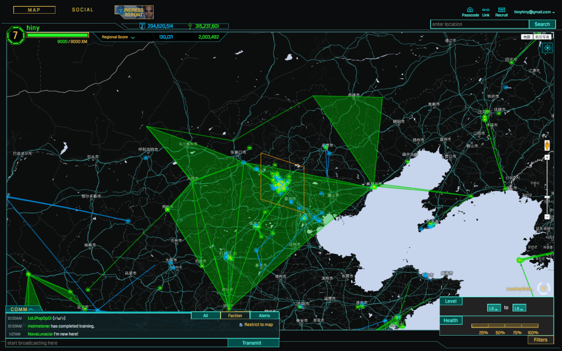Click the Enlightened score 315,237,601
The width and height of the screenshot is (562, 351).
207,26
